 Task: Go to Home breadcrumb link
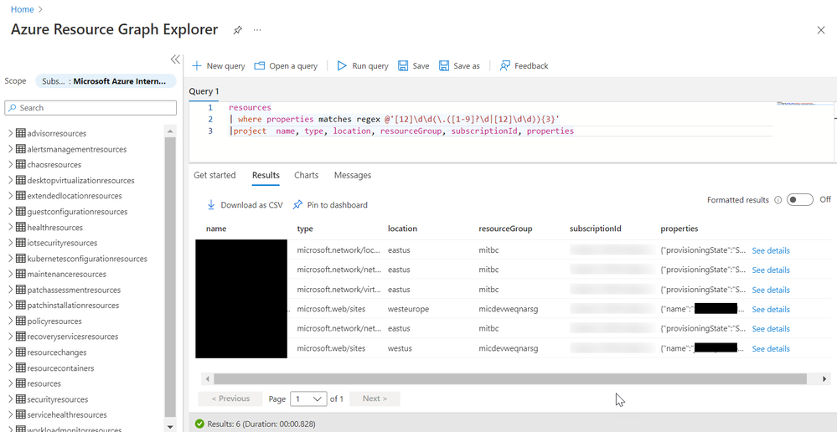point(22,9)
